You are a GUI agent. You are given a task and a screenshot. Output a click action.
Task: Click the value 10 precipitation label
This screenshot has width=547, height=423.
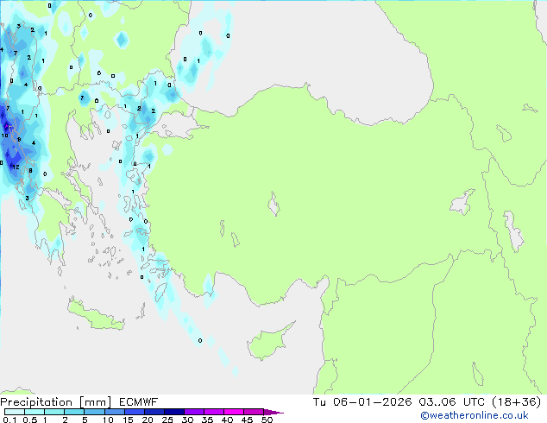coord(5,136)
